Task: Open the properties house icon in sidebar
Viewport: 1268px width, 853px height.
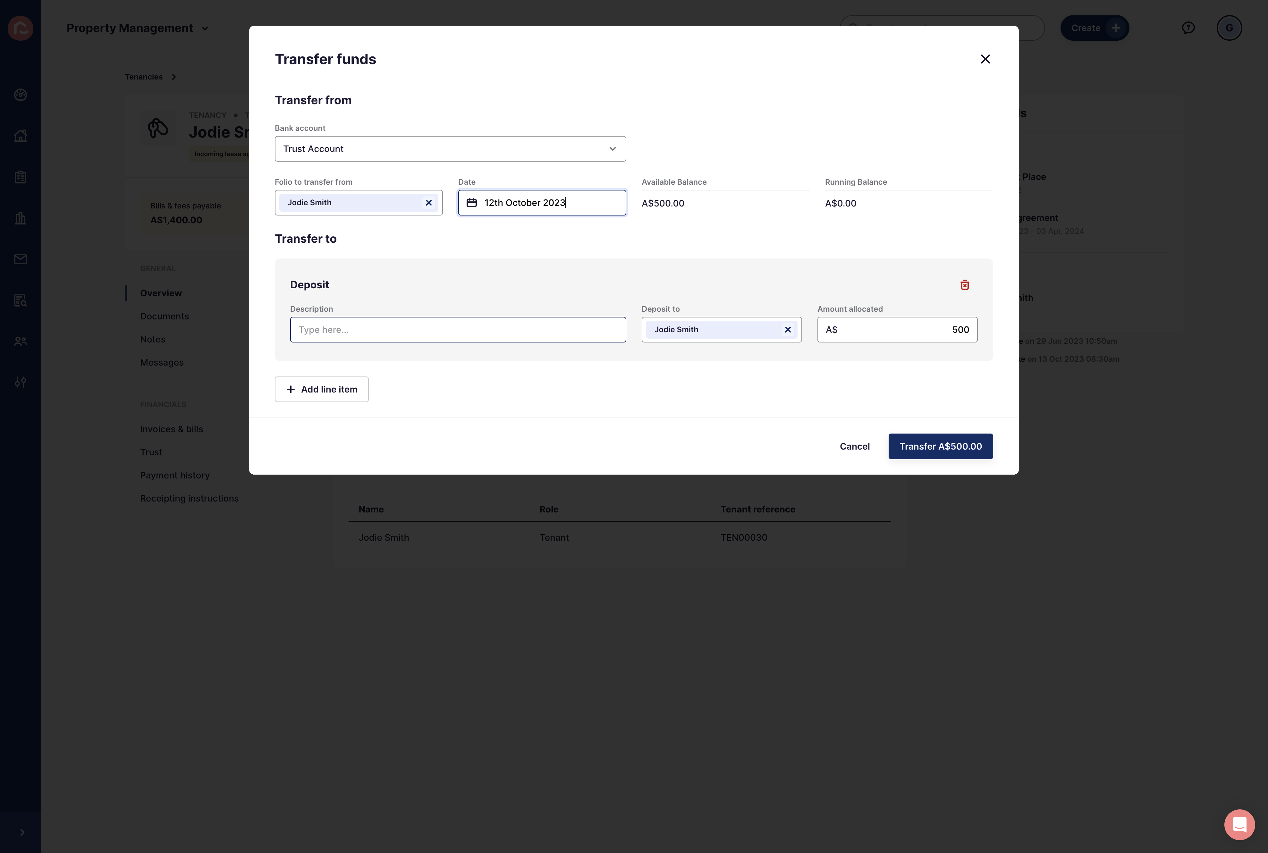Action: click(21, 135)
